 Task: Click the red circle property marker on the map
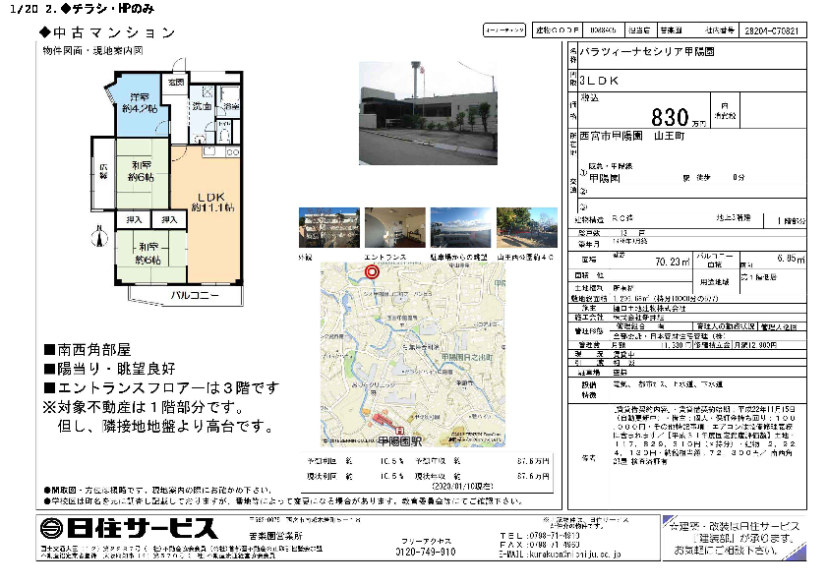(372, 272)
